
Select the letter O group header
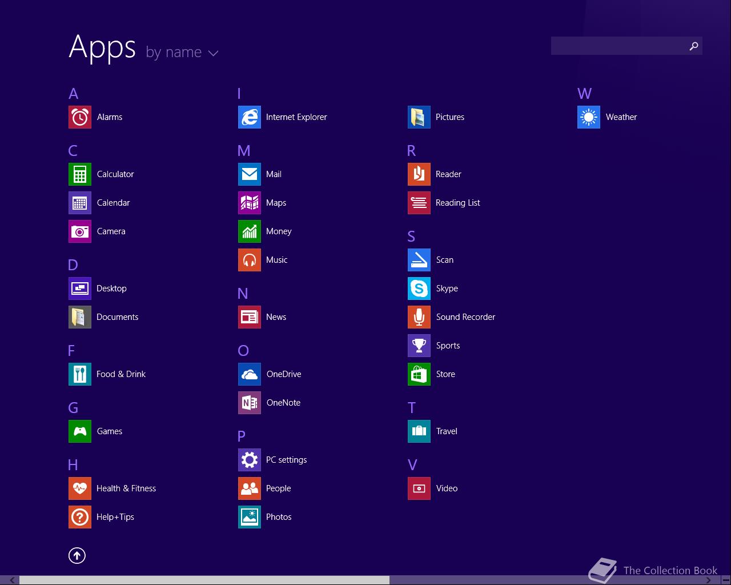coord(243,351)
